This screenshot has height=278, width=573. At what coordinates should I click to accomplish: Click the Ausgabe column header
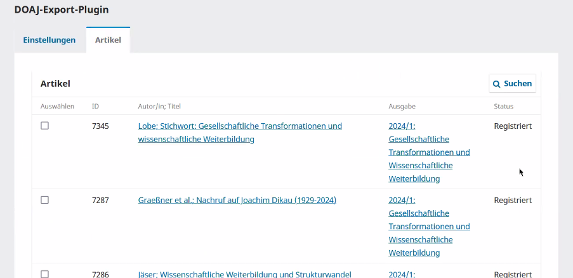pyautogui.click(x=402, y=106)
